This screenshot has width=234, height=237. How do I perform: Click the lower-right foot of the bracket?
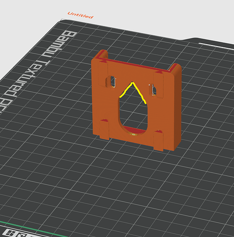(x=158, y=141)
